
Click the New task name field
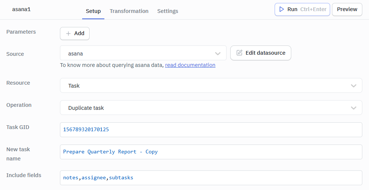pyautogui.click(x=211, y=152)
